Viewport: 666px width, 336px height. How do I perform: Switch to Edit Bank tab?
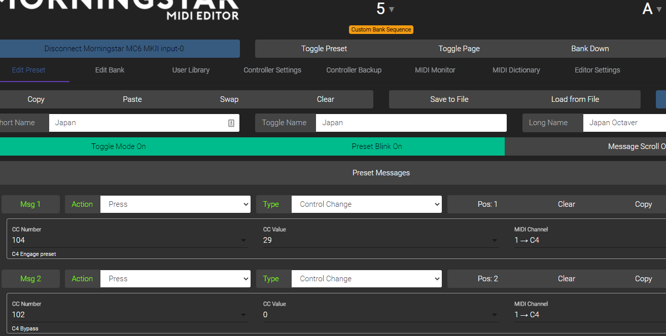coord(110,70)
